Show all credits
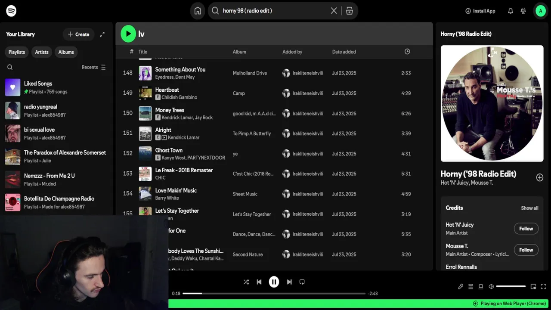Viewport: 551px width, 310px height. [529, 208]
